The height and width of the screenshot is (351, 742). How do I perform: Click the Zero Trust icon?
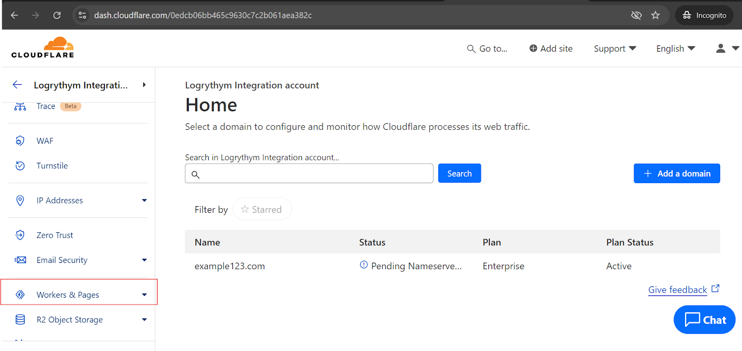(x=20, y=235)
